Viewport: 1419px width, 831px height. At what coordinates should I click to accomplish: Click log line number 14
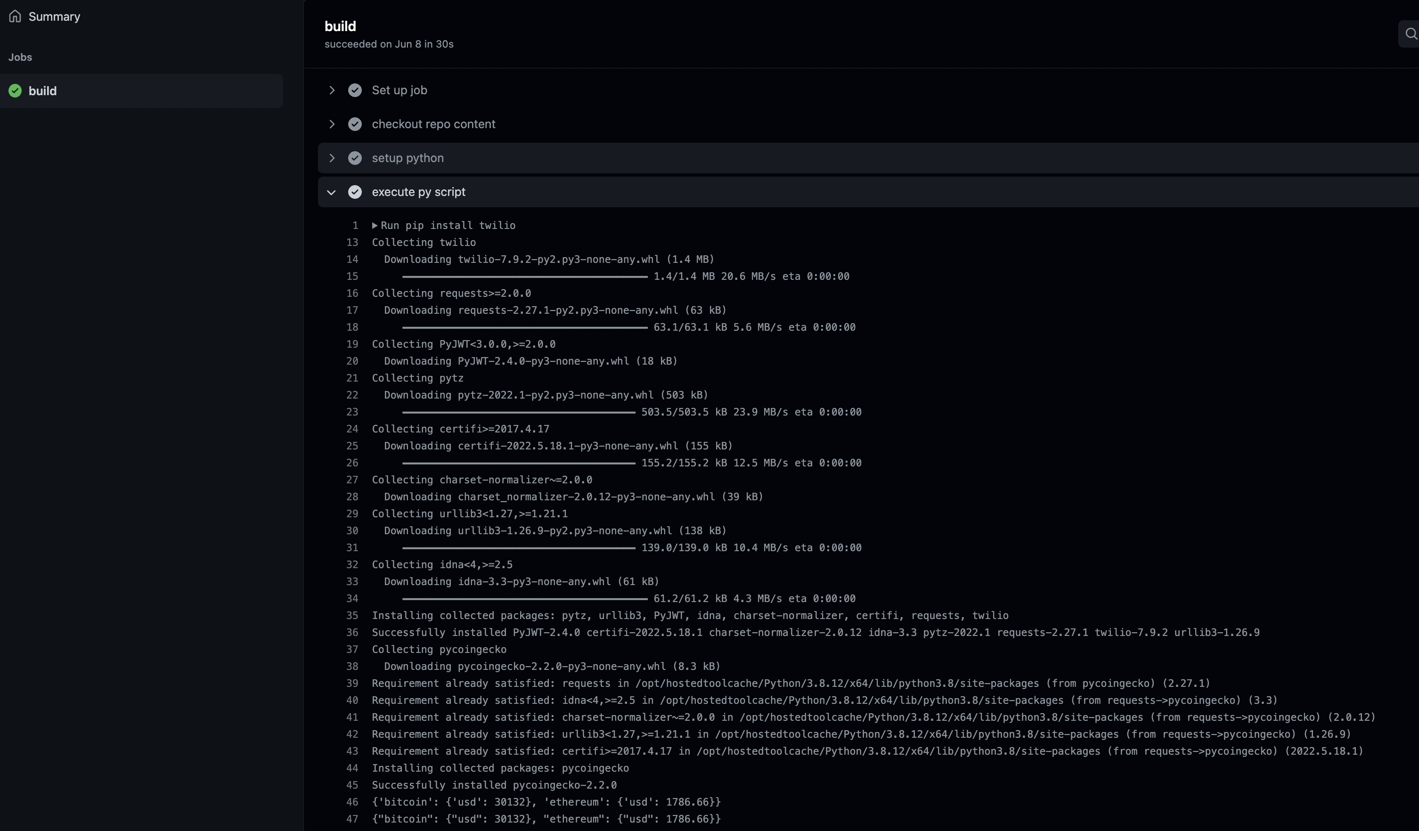[352, 259]
